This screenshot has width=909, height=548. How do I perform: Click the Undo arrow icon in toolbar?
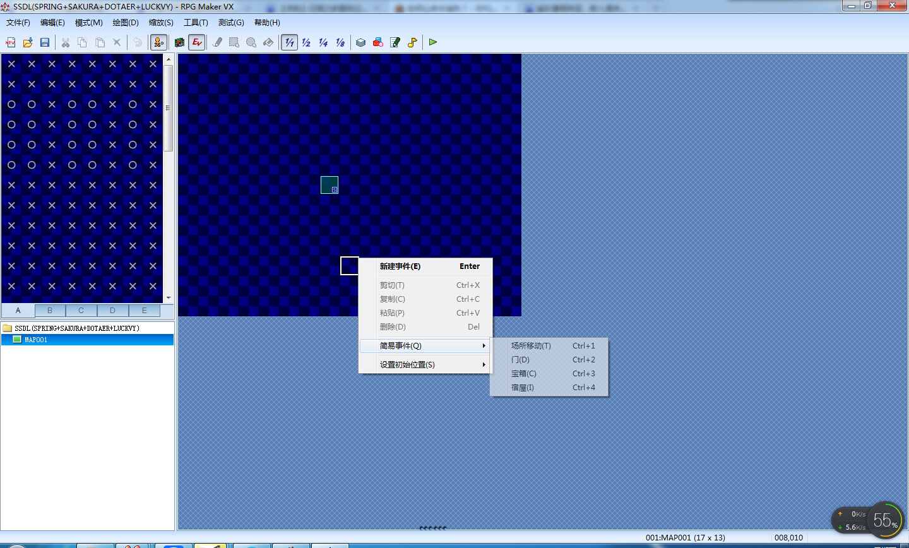(137, 42)
